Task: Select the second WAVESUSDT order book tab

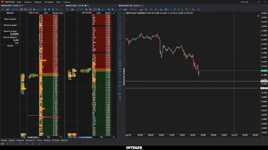Action: pos(75,5)
